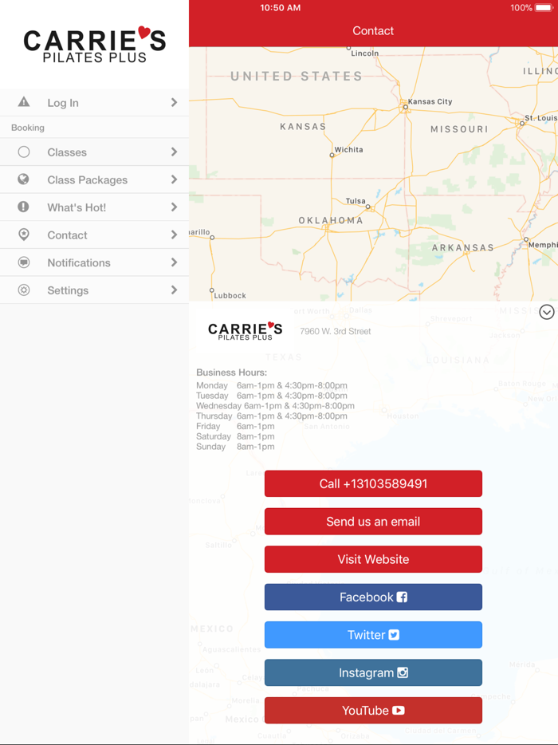
Task: Open Notifications in sidebar
Action: 94,262
